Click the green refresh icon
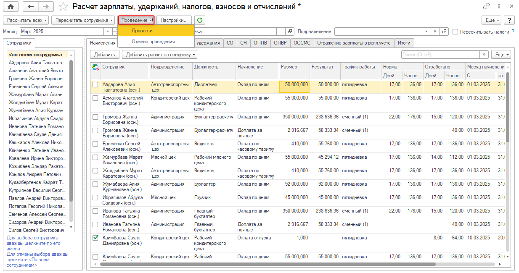519x273 pixels. [x=199, y=20]
